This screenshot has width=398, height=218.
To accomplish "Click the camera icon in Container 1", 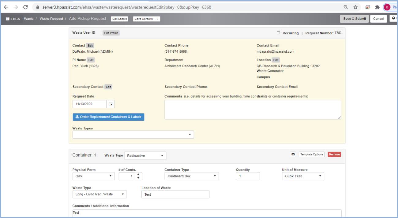I will tap(293, 154).
